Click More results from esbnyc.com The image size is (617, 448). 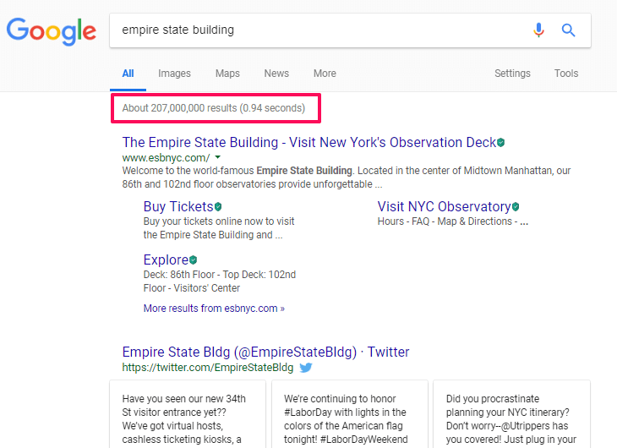click(214, 309)
